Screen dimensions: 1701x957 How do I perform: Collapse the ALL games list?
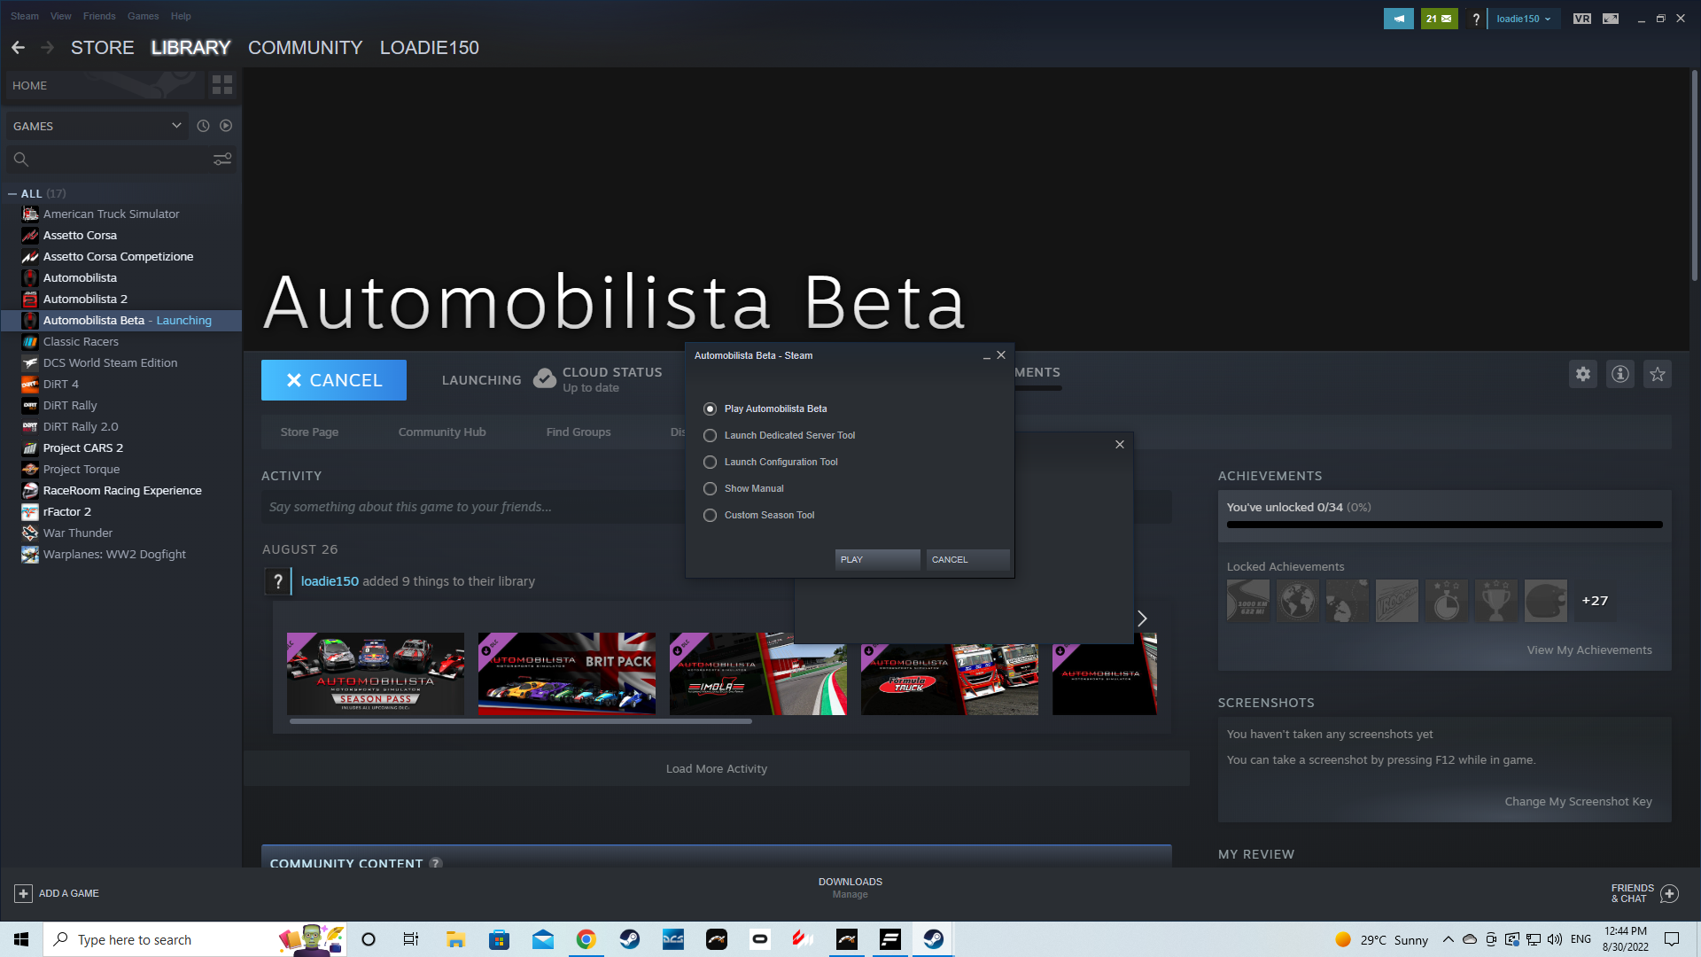click(x=12, y=193)
